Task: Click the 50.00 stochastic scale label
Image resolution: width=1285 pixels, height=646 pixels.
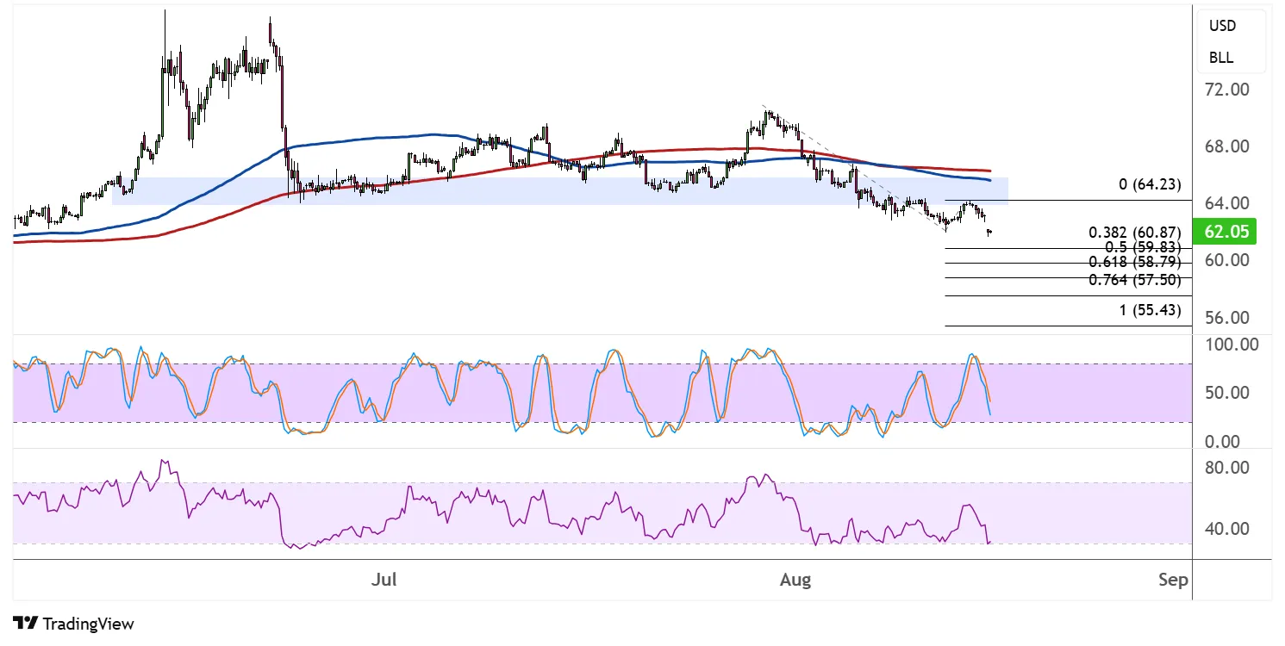Action: tap(1226, 394)
